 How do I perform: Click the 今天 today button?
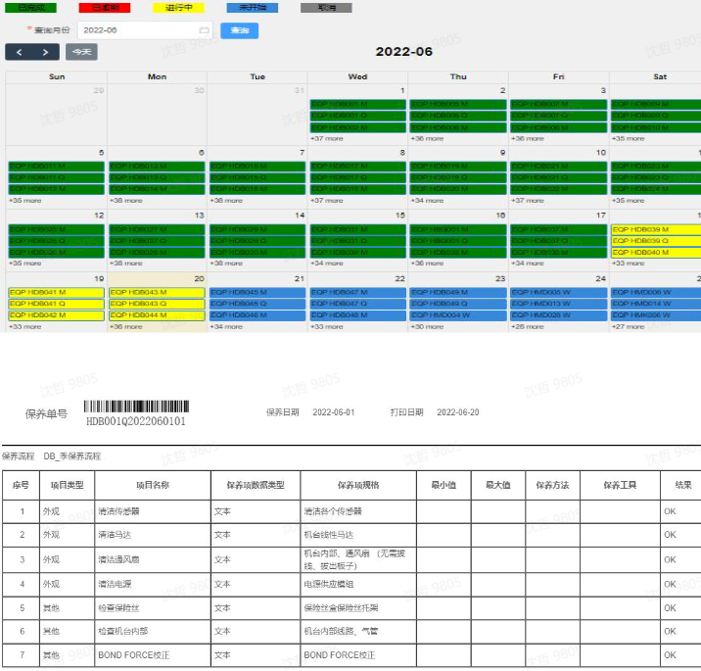[x=81, y=52]
